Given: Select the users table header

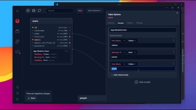Looking at the screenshot, I should (51, 21).
